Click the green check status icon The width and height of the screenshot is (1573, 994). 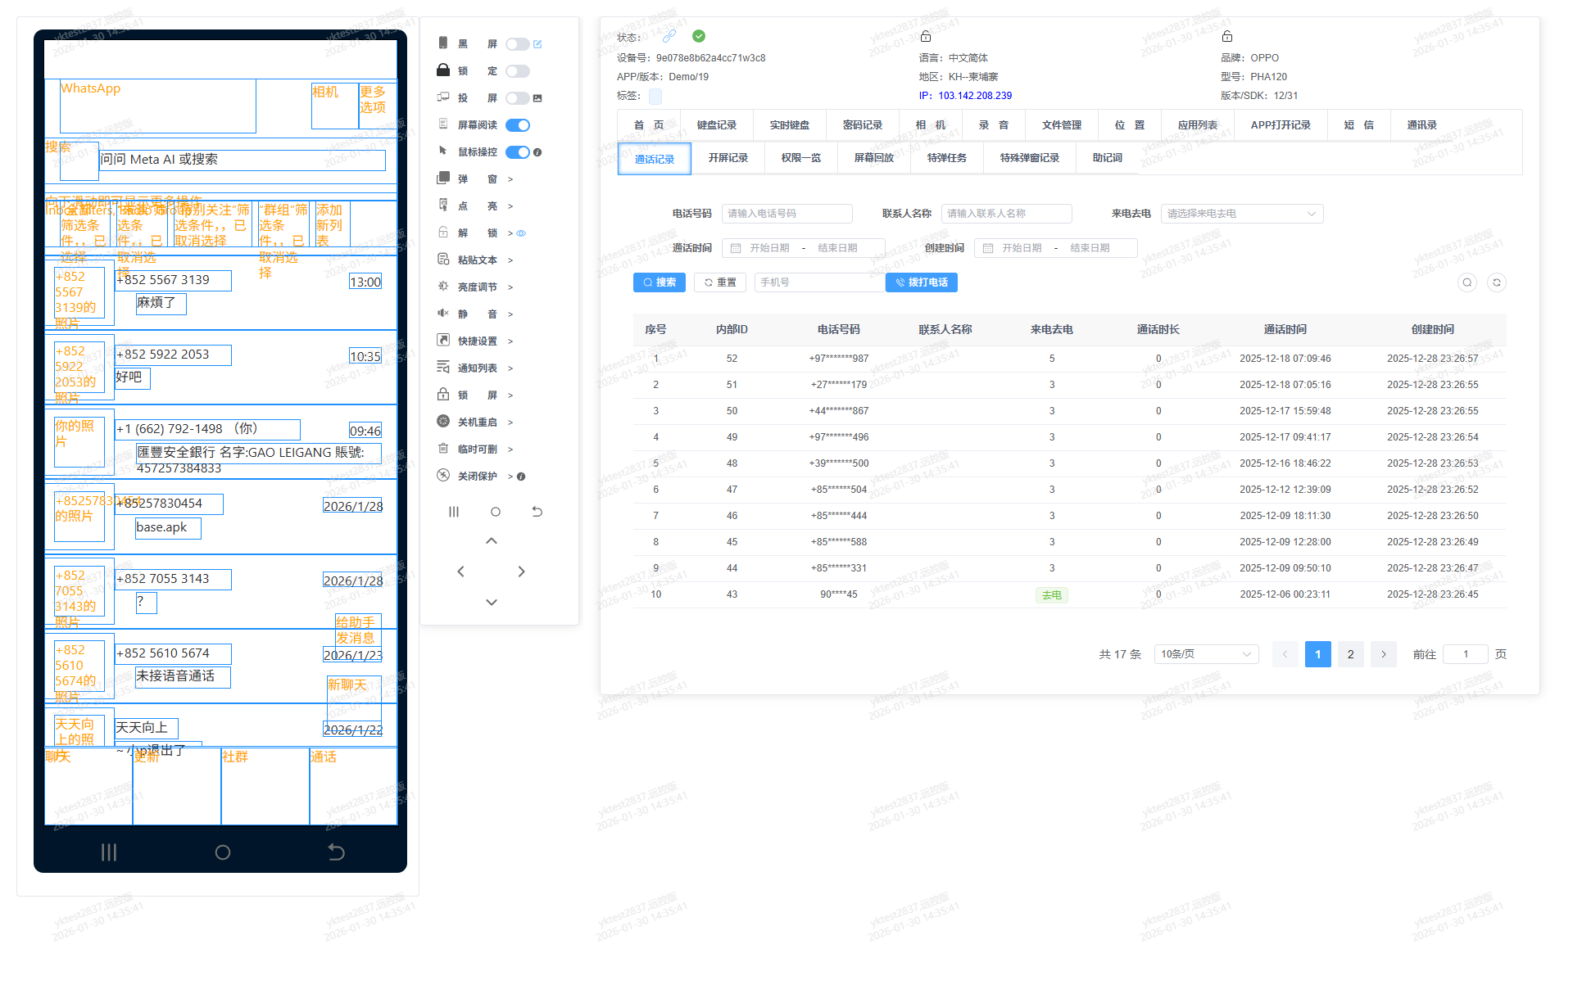pos(699,36)
